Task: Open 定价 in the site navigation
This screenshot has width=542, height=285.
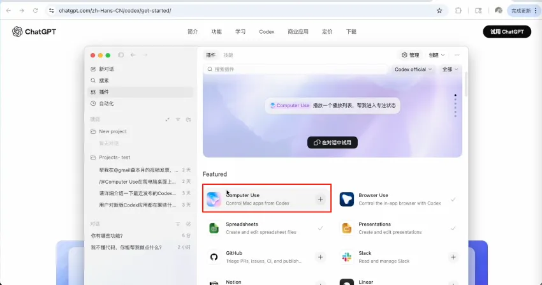Action: pyautogui.click(x=327, y=32)
